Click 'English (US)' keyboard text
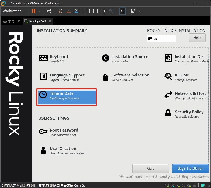The width and height of the screenshot is (211, 188). (x=57, y=61)
